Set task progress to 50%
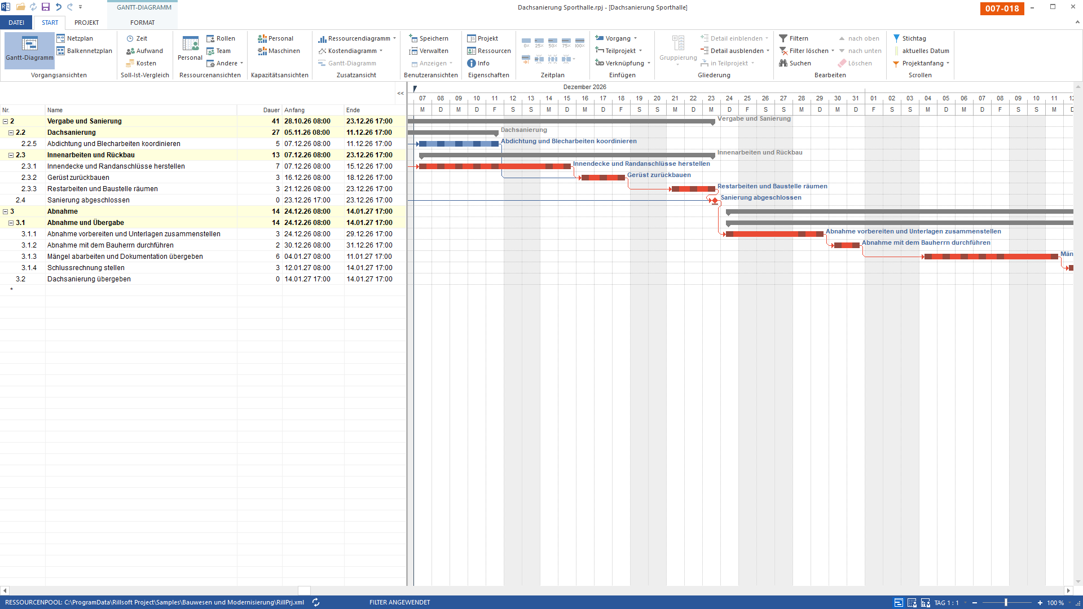This screenshot has height=609, width=1083. pyautogui.click(x=553, y=43)
